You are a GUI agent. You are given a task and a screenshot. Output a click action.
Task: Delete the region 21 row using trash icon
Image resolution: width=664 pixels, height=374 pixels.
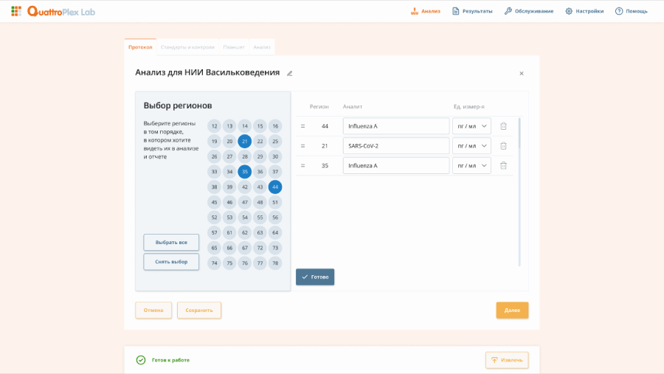(503, 146)
